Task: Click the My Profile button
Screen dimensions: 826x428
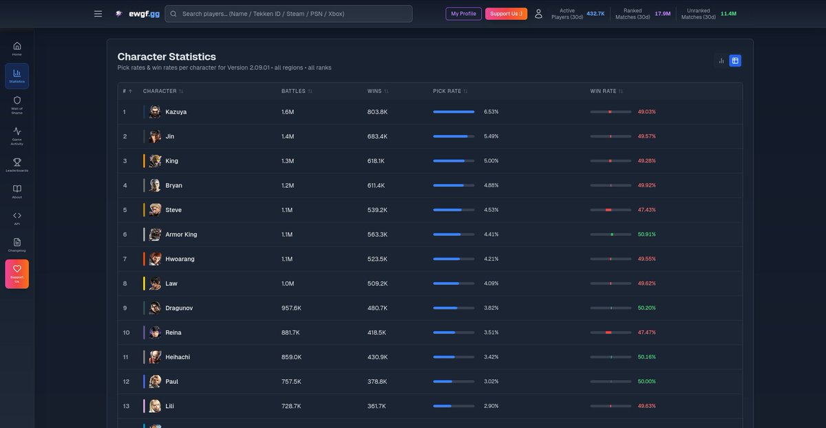Action: click(x=464, y=14)
